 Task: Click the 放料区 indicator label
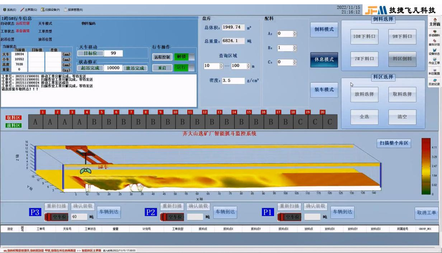pyautogui.click(x=13, y=125)
